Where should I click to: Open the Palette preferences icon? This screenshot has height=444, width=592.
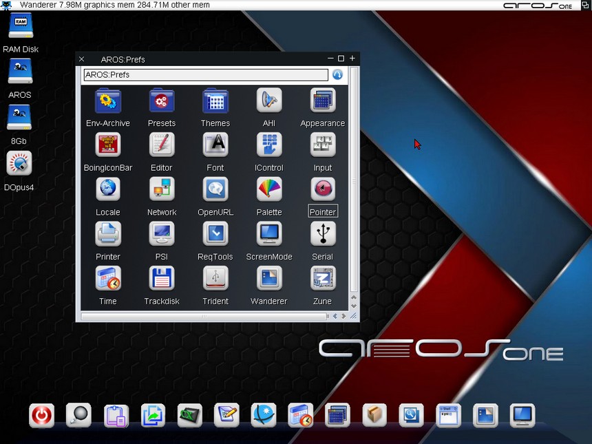[x=268, y=189]
